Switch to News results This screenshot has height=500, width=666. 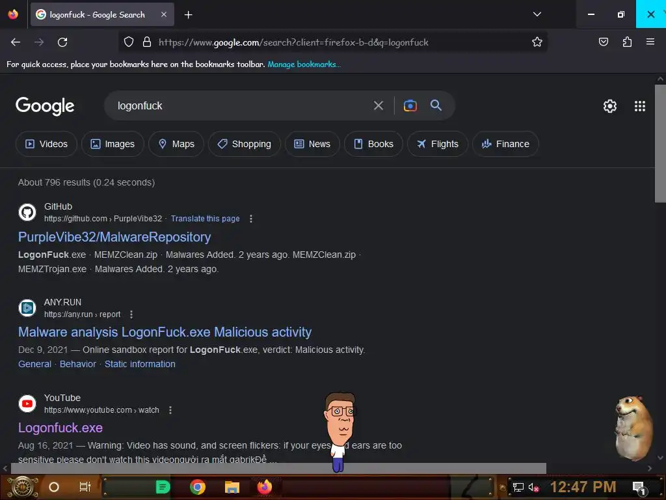point(312,144)
